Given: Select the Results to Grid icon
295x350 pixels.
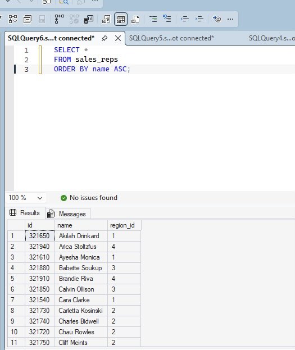Looking at the screenshot, I should tap(121, 19).
